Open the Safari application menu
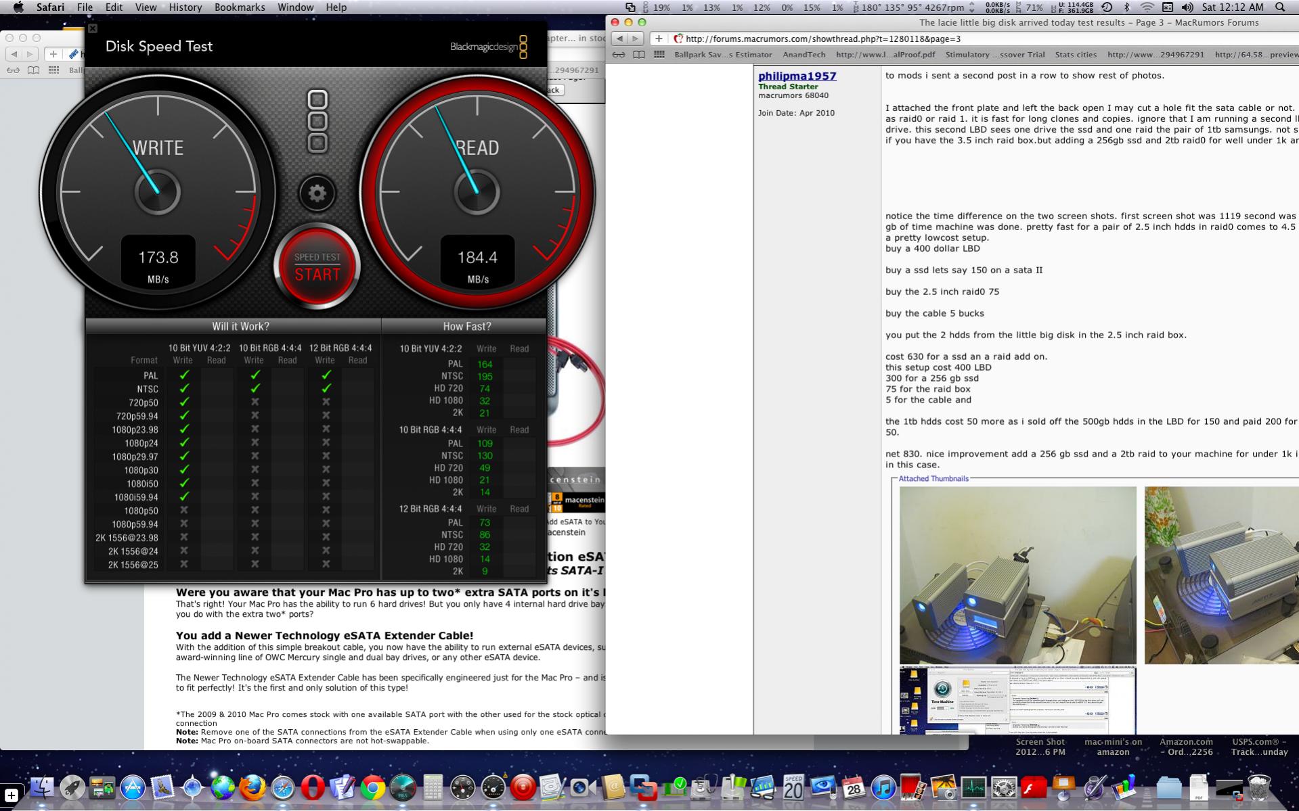This screenshot has height=811, width=1299. click(x=51, y=7)
